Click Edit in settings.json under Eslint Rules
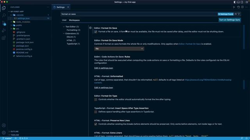The height and width of the screenshot is (140, 250). [104, 68]
